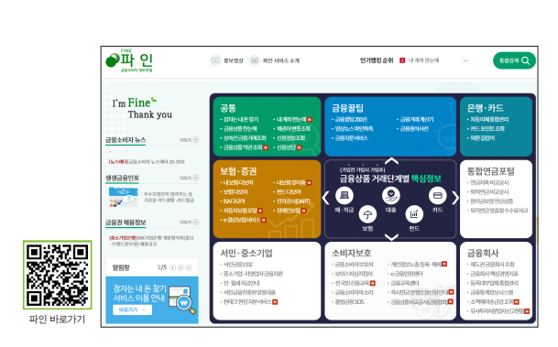Click right arrow of 핵심정보 carousel
The width and height of the screenshot is (558, 347).
[x=455, y=198]
